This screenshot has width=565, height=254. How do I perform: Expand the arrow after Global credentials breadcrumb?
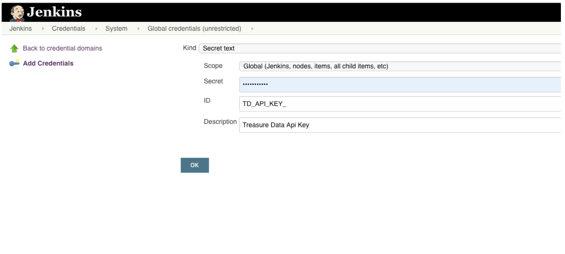pyautogui.click(x=251, y=29)
